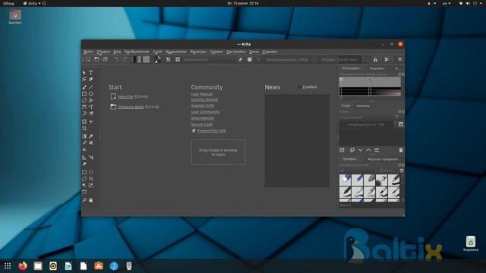Click the Undo icon in the toolbar
Screen dimensions: 486x273
116,59
